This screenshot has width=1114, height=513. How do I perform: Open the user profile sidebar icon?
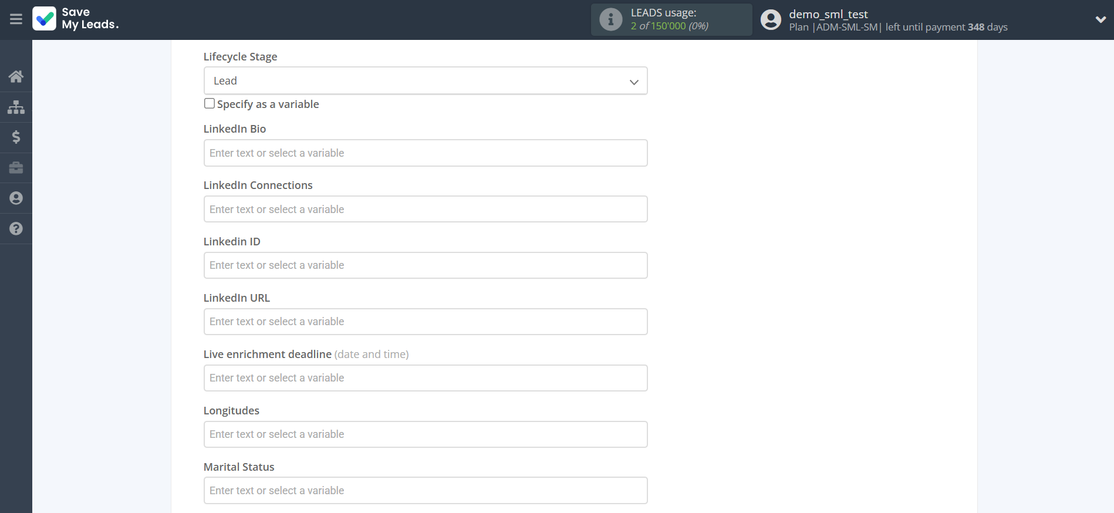point(16,198)
